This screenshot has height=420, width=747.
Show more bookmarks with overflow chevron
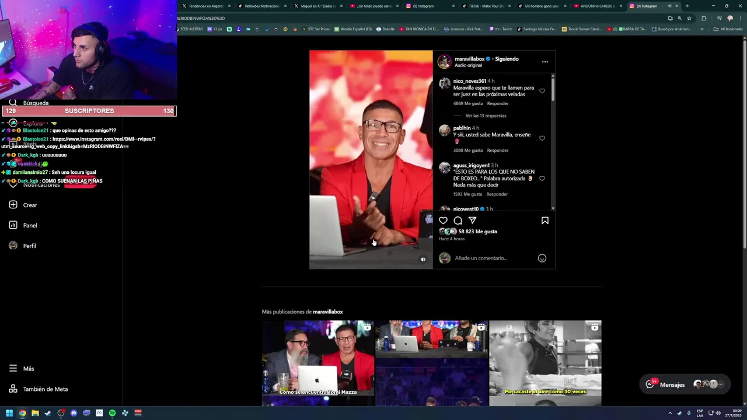point(702,29)
